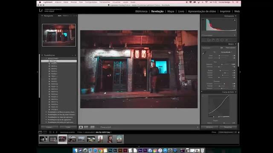
Task: Adjust the Saturação slider
Action: [222, 88]
